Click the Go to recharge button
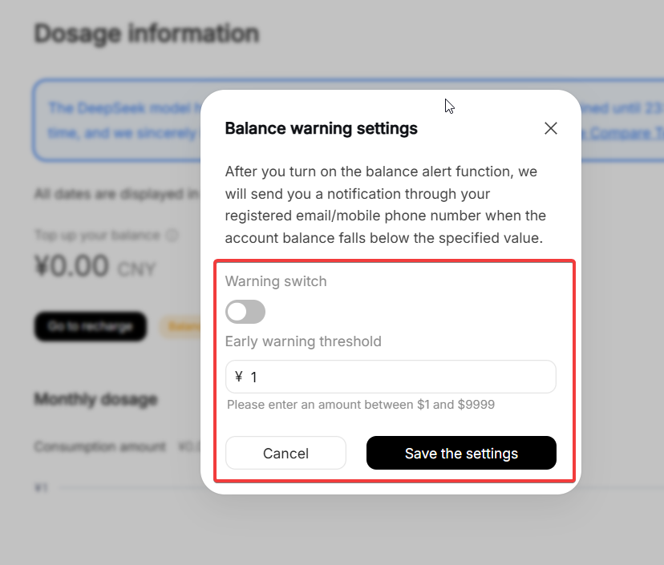Viewport: 664px width, 565px height. pos(90,327)
